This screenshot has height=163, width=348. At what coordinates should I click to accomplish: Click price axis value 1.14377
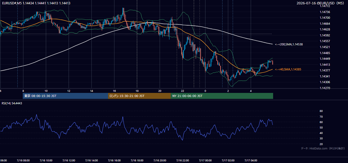[325, 70]
